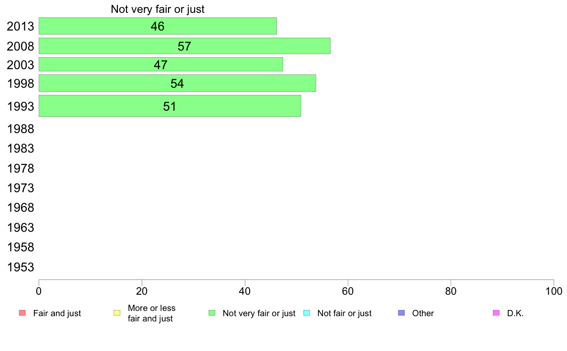
Task: Click the Fair and just legend text
Action: (x=57, y=313)
